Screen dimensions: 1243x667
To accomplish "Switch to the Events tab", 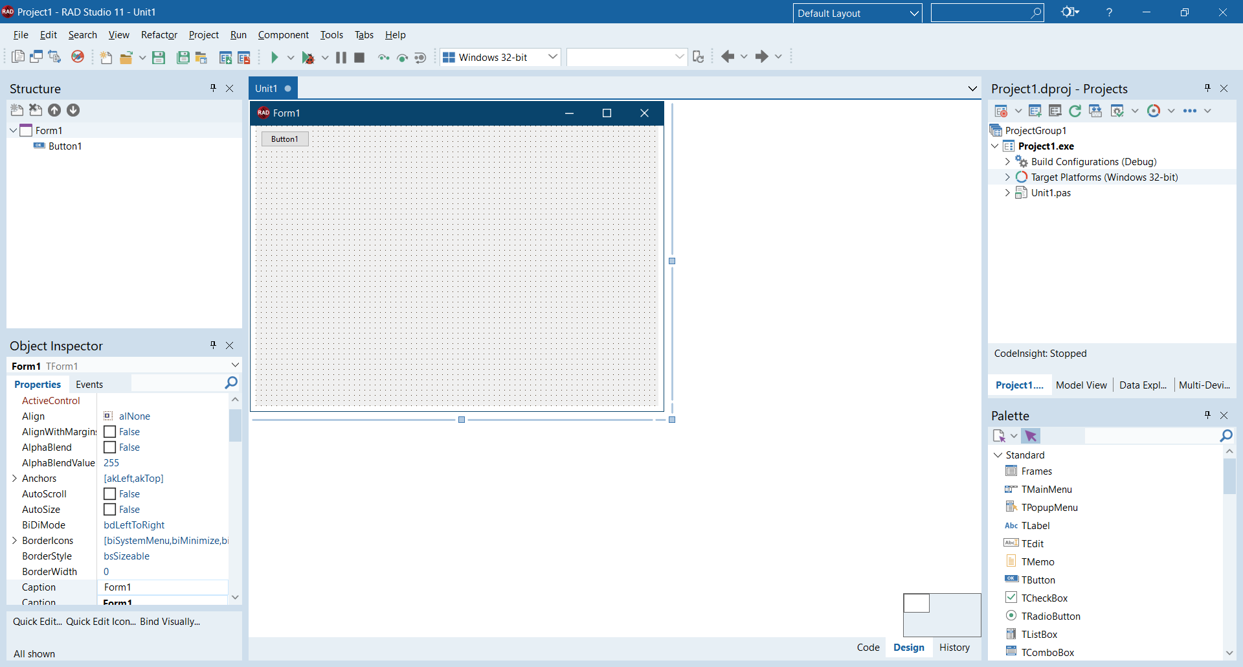I will click(89, 384).
